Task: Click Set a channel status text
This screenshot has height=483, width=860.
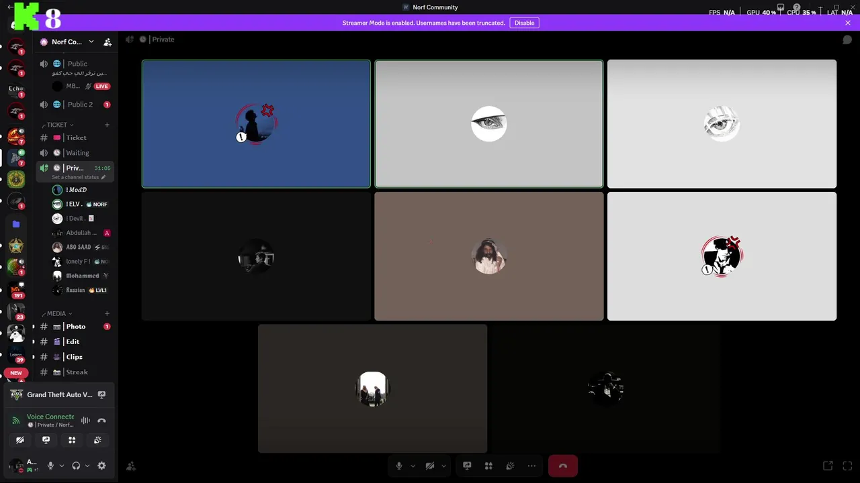Action: point(76,177)
